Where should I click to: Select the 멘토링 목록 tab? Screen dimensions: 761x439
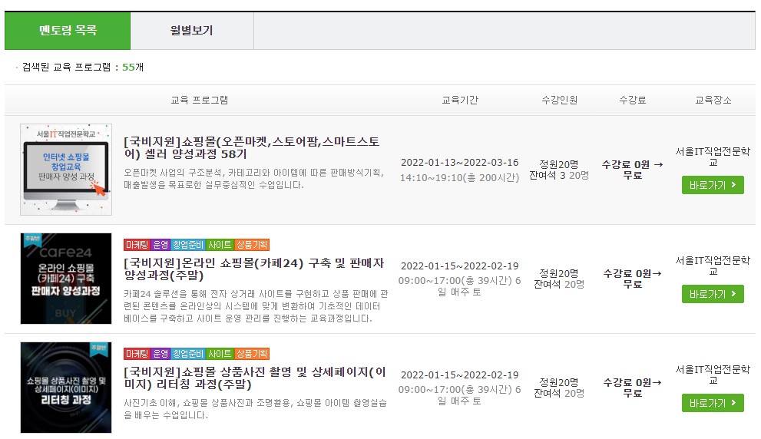(68, 31)
